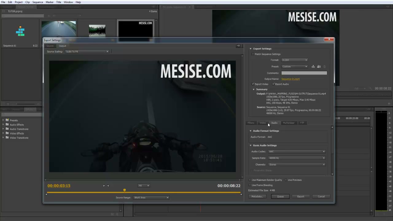The image size is (393, 221).
Task: Click the Output Name Sequence 01.mp4 link
Action: point(290,79)
